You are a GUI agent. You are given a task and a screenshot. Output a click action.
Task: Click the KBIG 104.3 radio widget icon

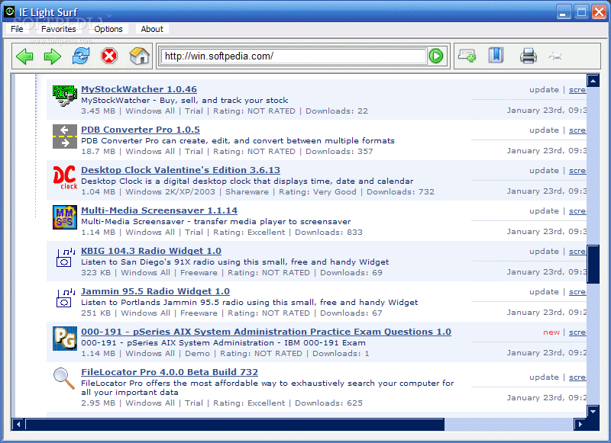(65, 258)
